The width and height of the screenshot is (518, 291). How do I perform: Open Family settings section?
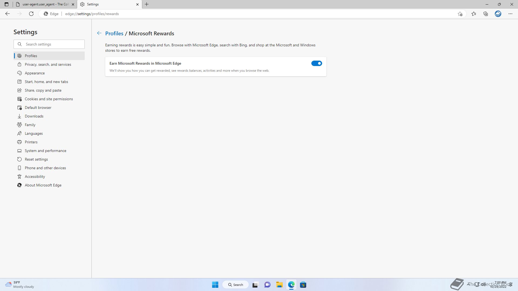(x=49, y=125)
